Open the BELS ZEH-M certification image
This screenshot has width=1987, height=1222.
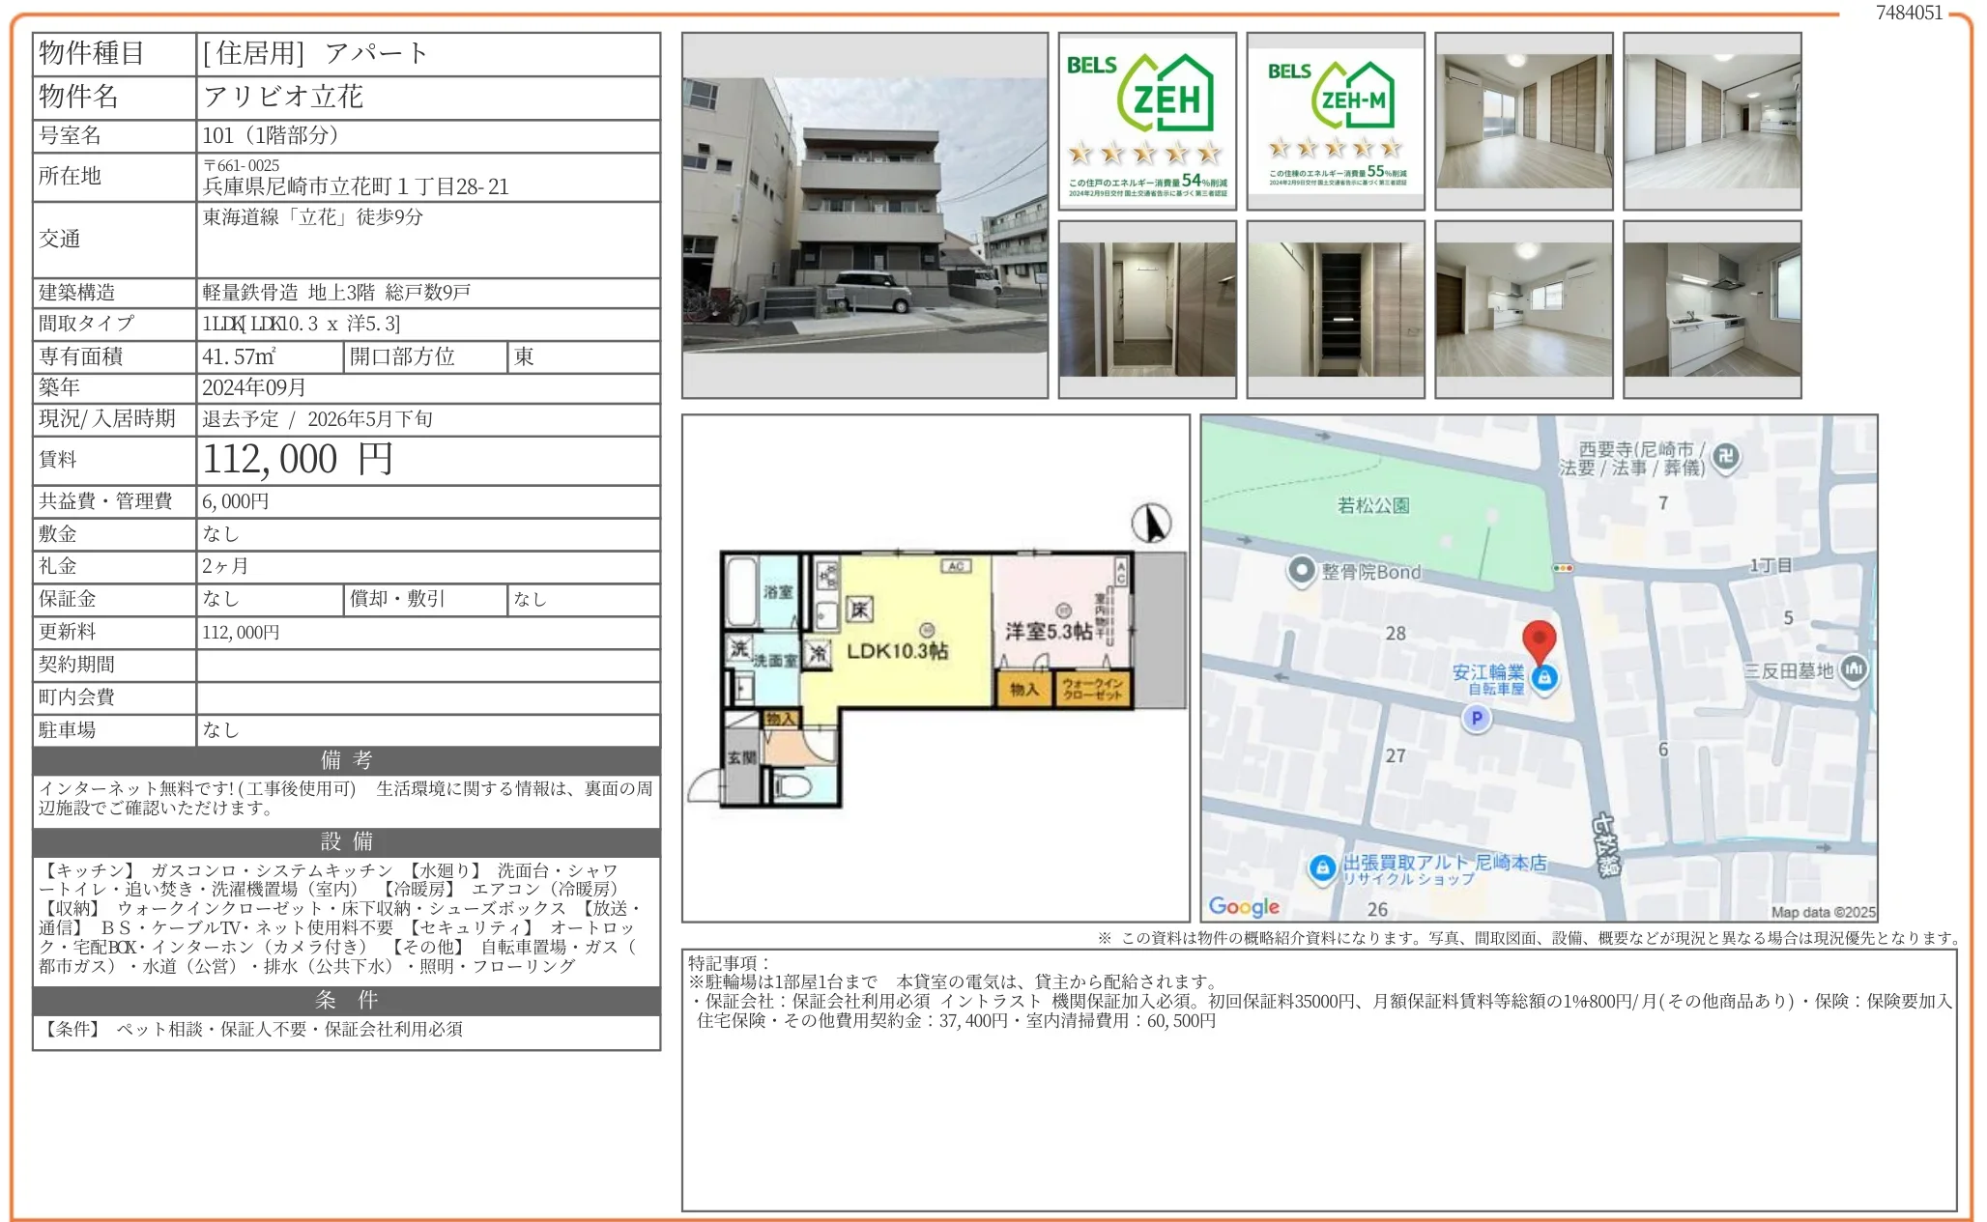click(1336, 121)
